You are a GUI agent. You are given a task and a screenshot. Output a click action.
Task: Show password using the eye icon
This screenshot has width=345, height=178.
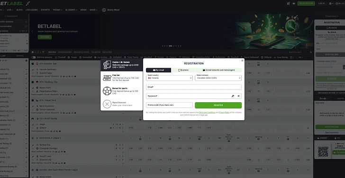pyautogui.click(x=238, y=96)
